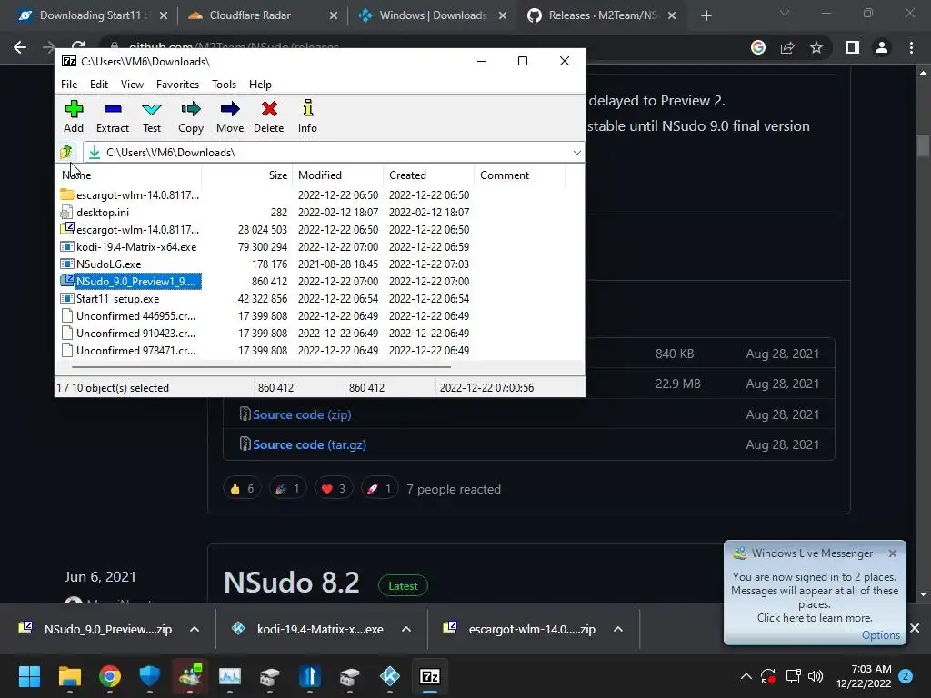Click the Info toolbar icon
931x698 pixels.
[307, 116]
